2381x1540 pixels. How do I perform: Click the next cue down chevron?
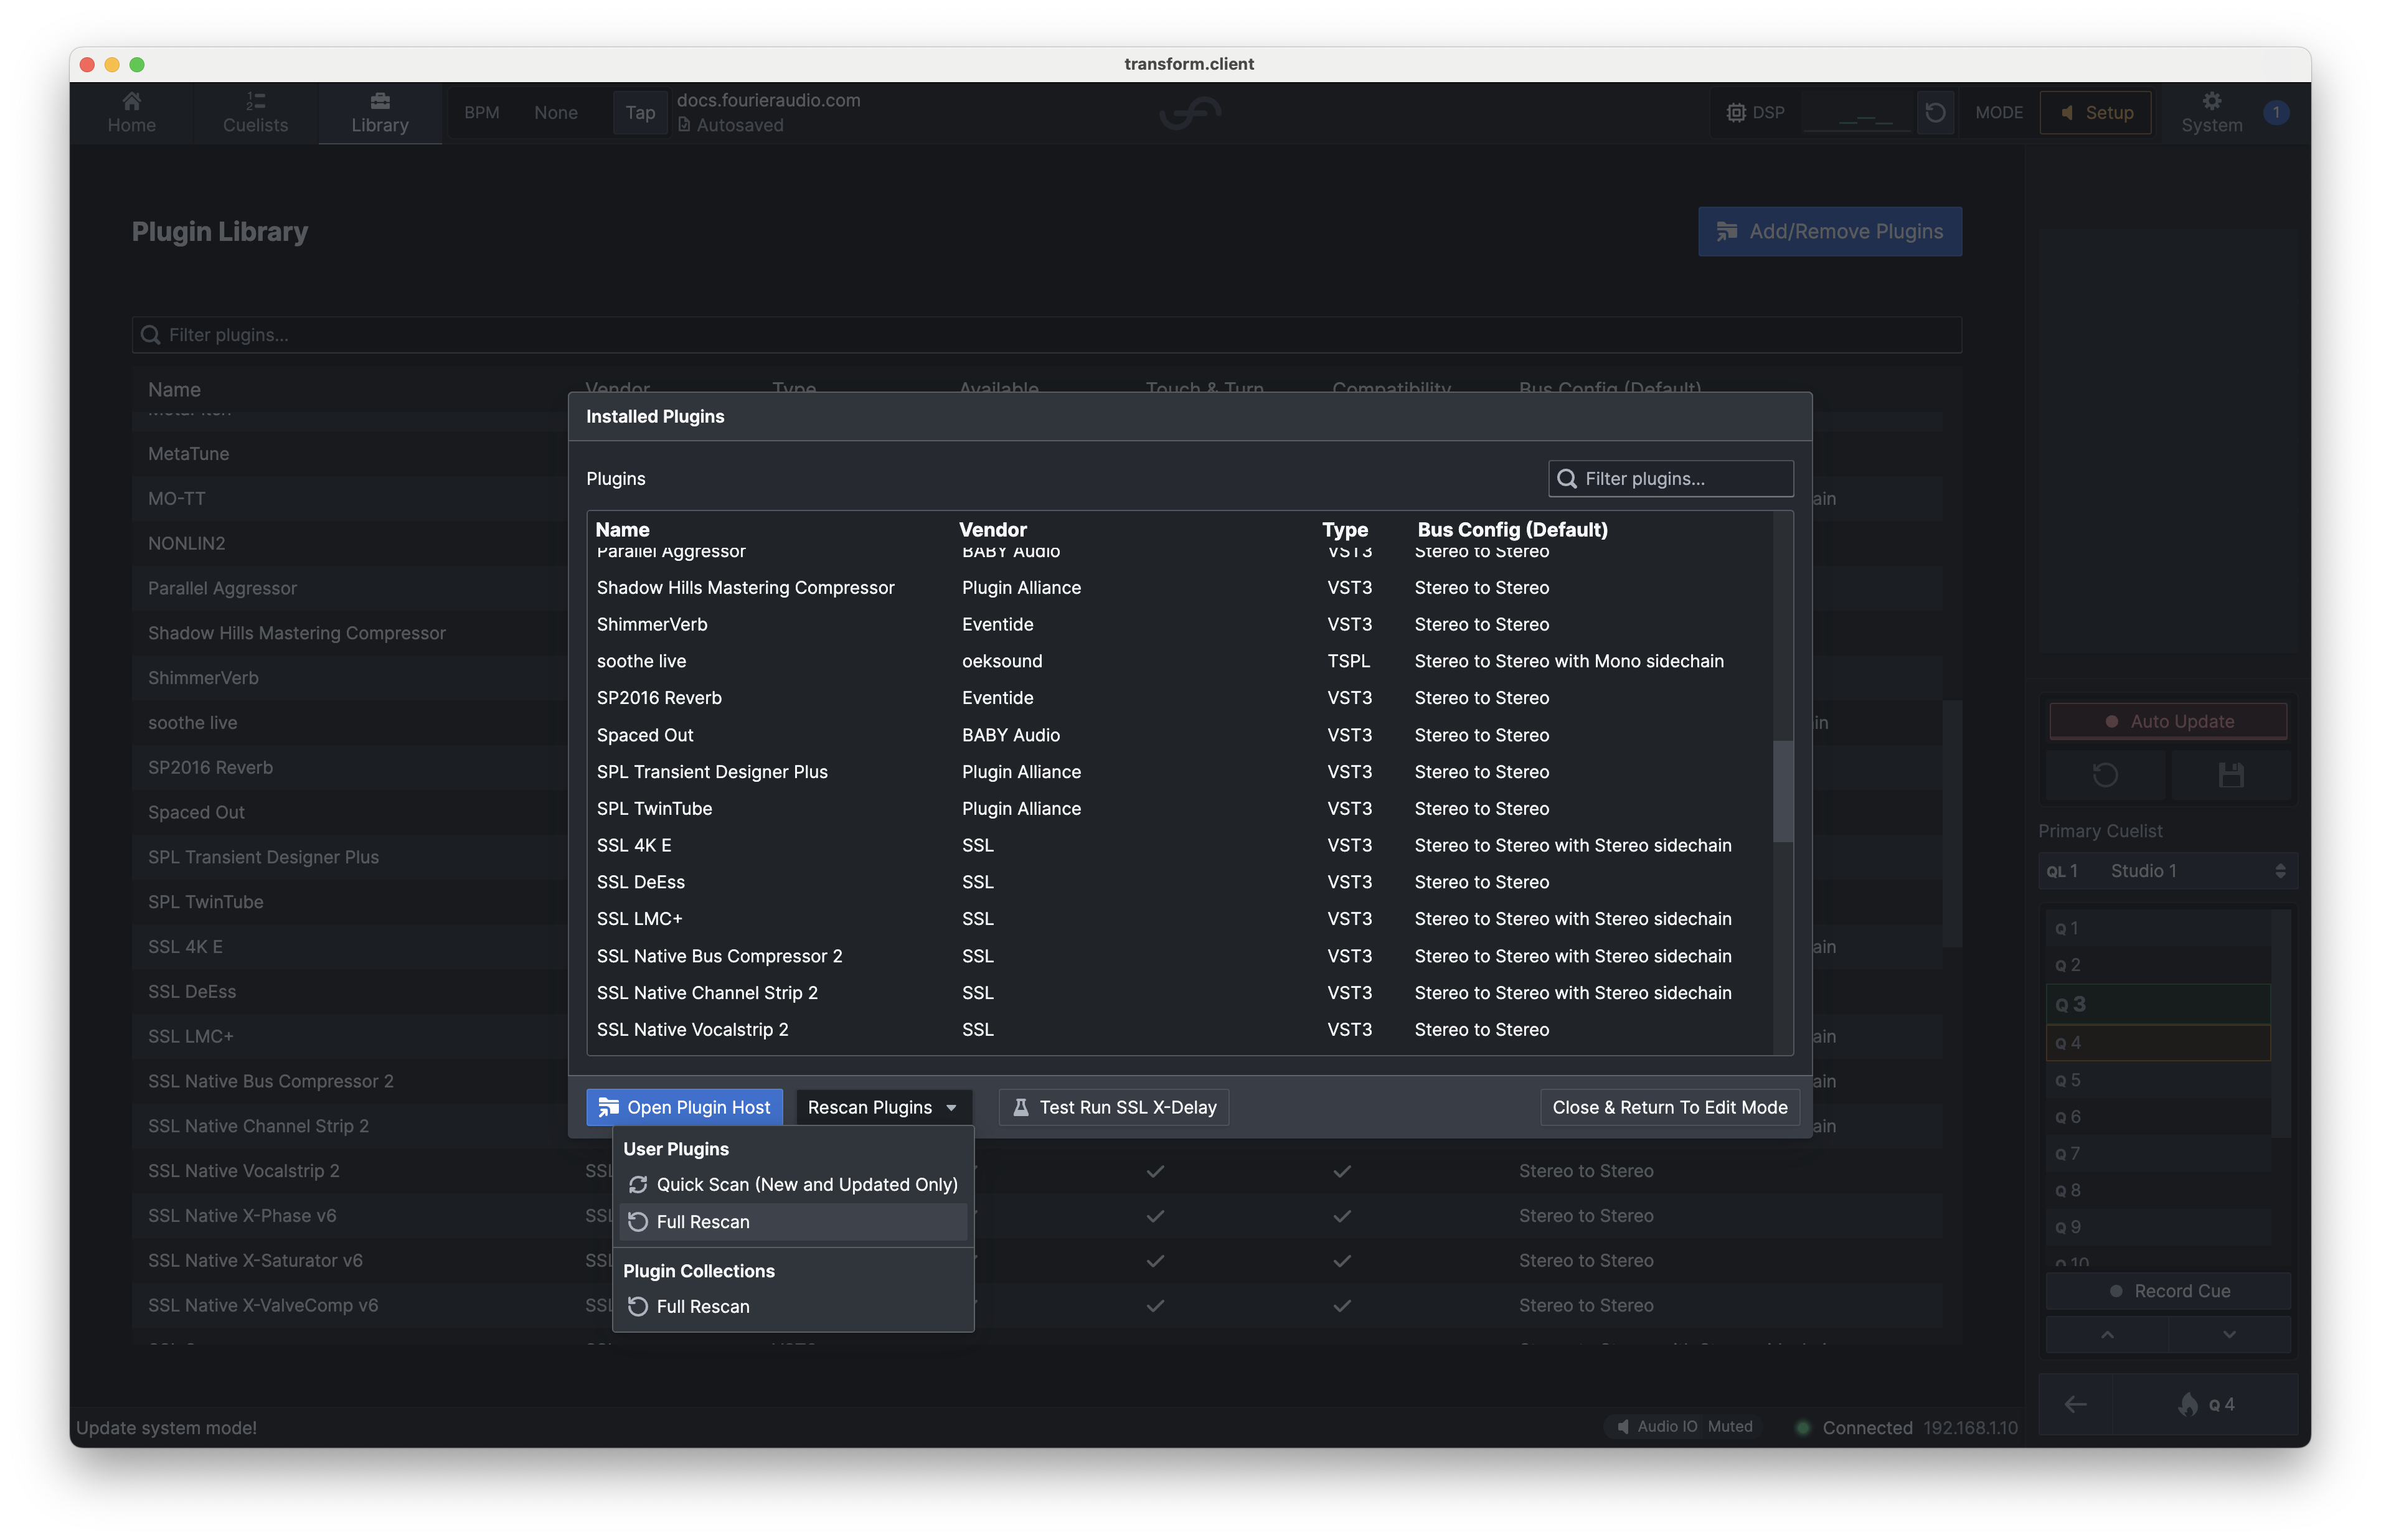pyautogui.click(x=2229, y=1335)
